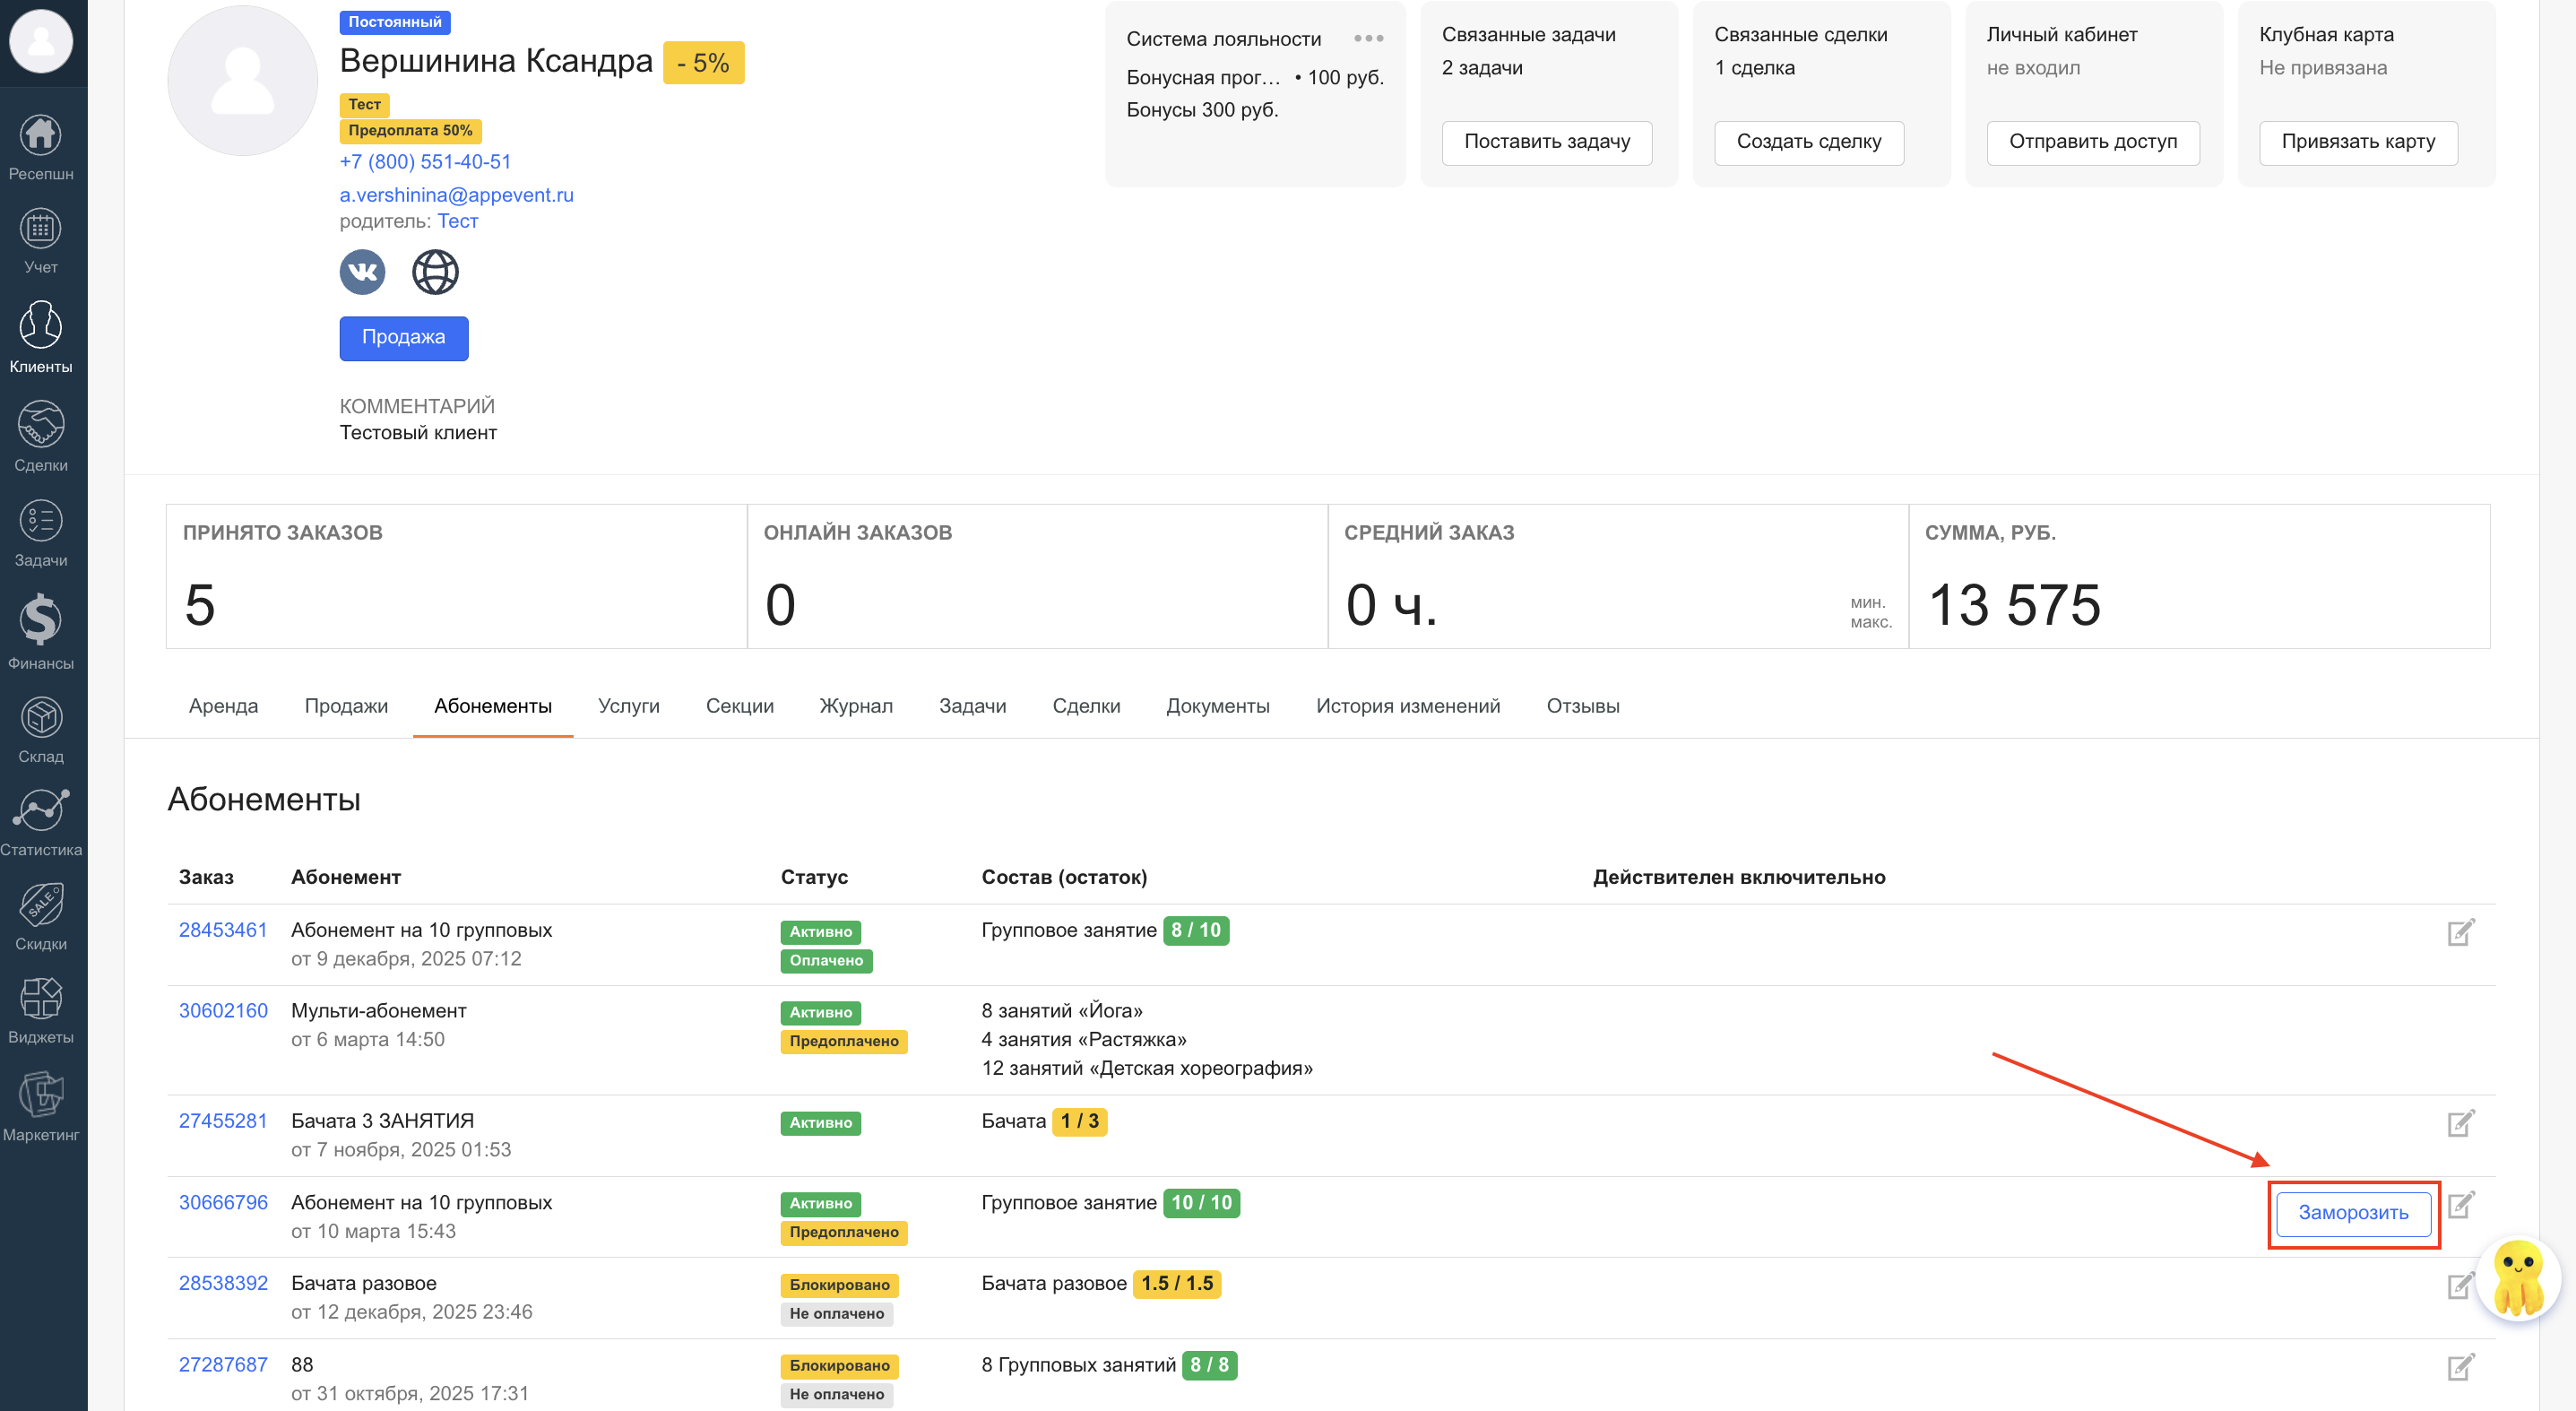Screen dimensions: 2576x1411
Task: Edit subscription order 28453461 pencil icon
Action: [2460, 932]
